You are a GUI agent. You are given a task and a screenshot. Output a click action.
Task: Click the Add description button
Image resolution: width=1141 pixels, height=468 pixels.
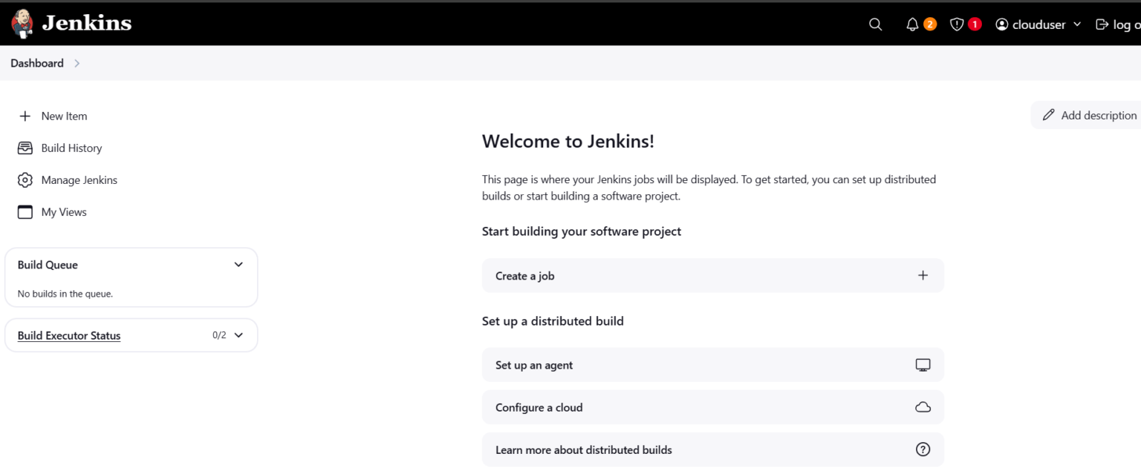click(x=1090, y=115)
